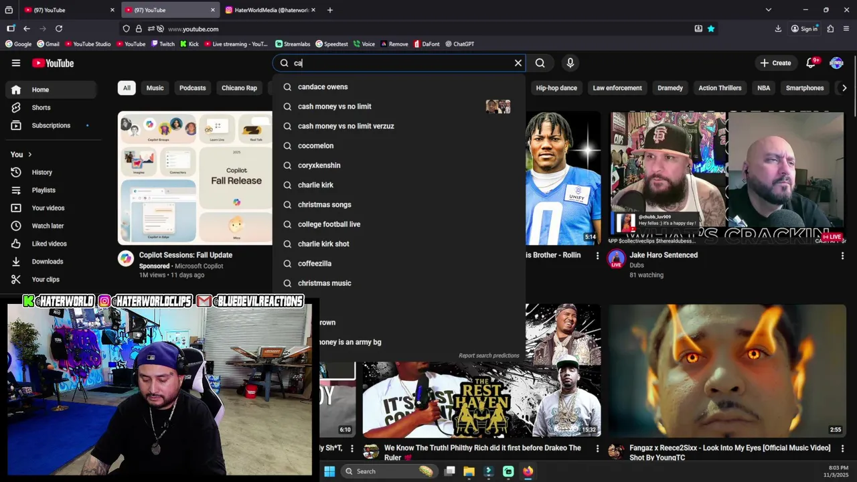Choose the 'charlie kirk' suggestion
Image resolution: width=857 pixels, height=482 pixels.
[398, 185]
